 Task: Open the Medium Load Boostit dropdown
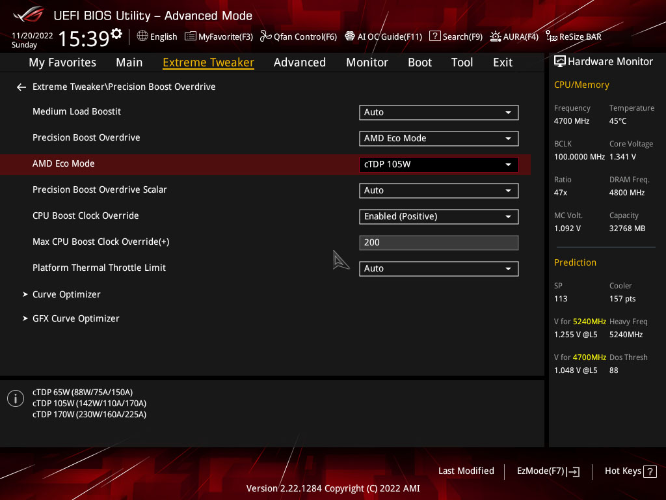[x=439, y=112]
